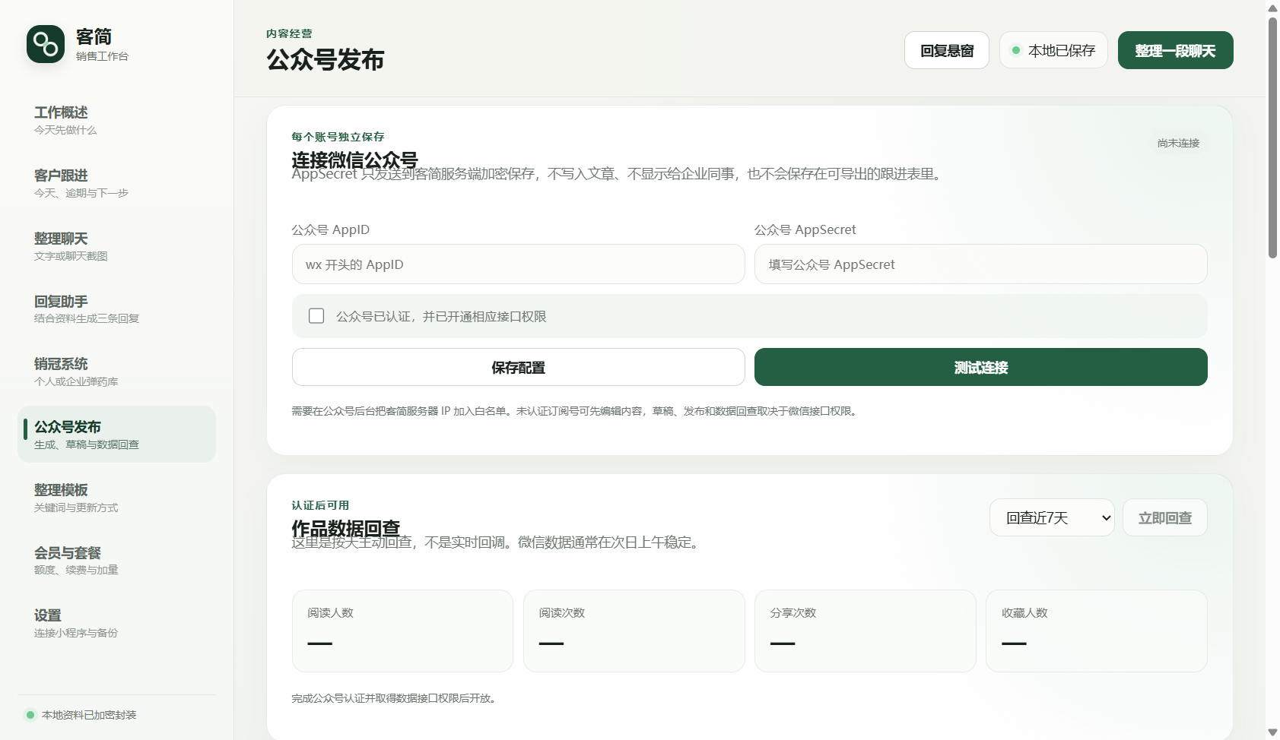The width and height of the screenshot is (1280, 740).
Task: Go to 会员与套餐 page
Action: (116, 560)
